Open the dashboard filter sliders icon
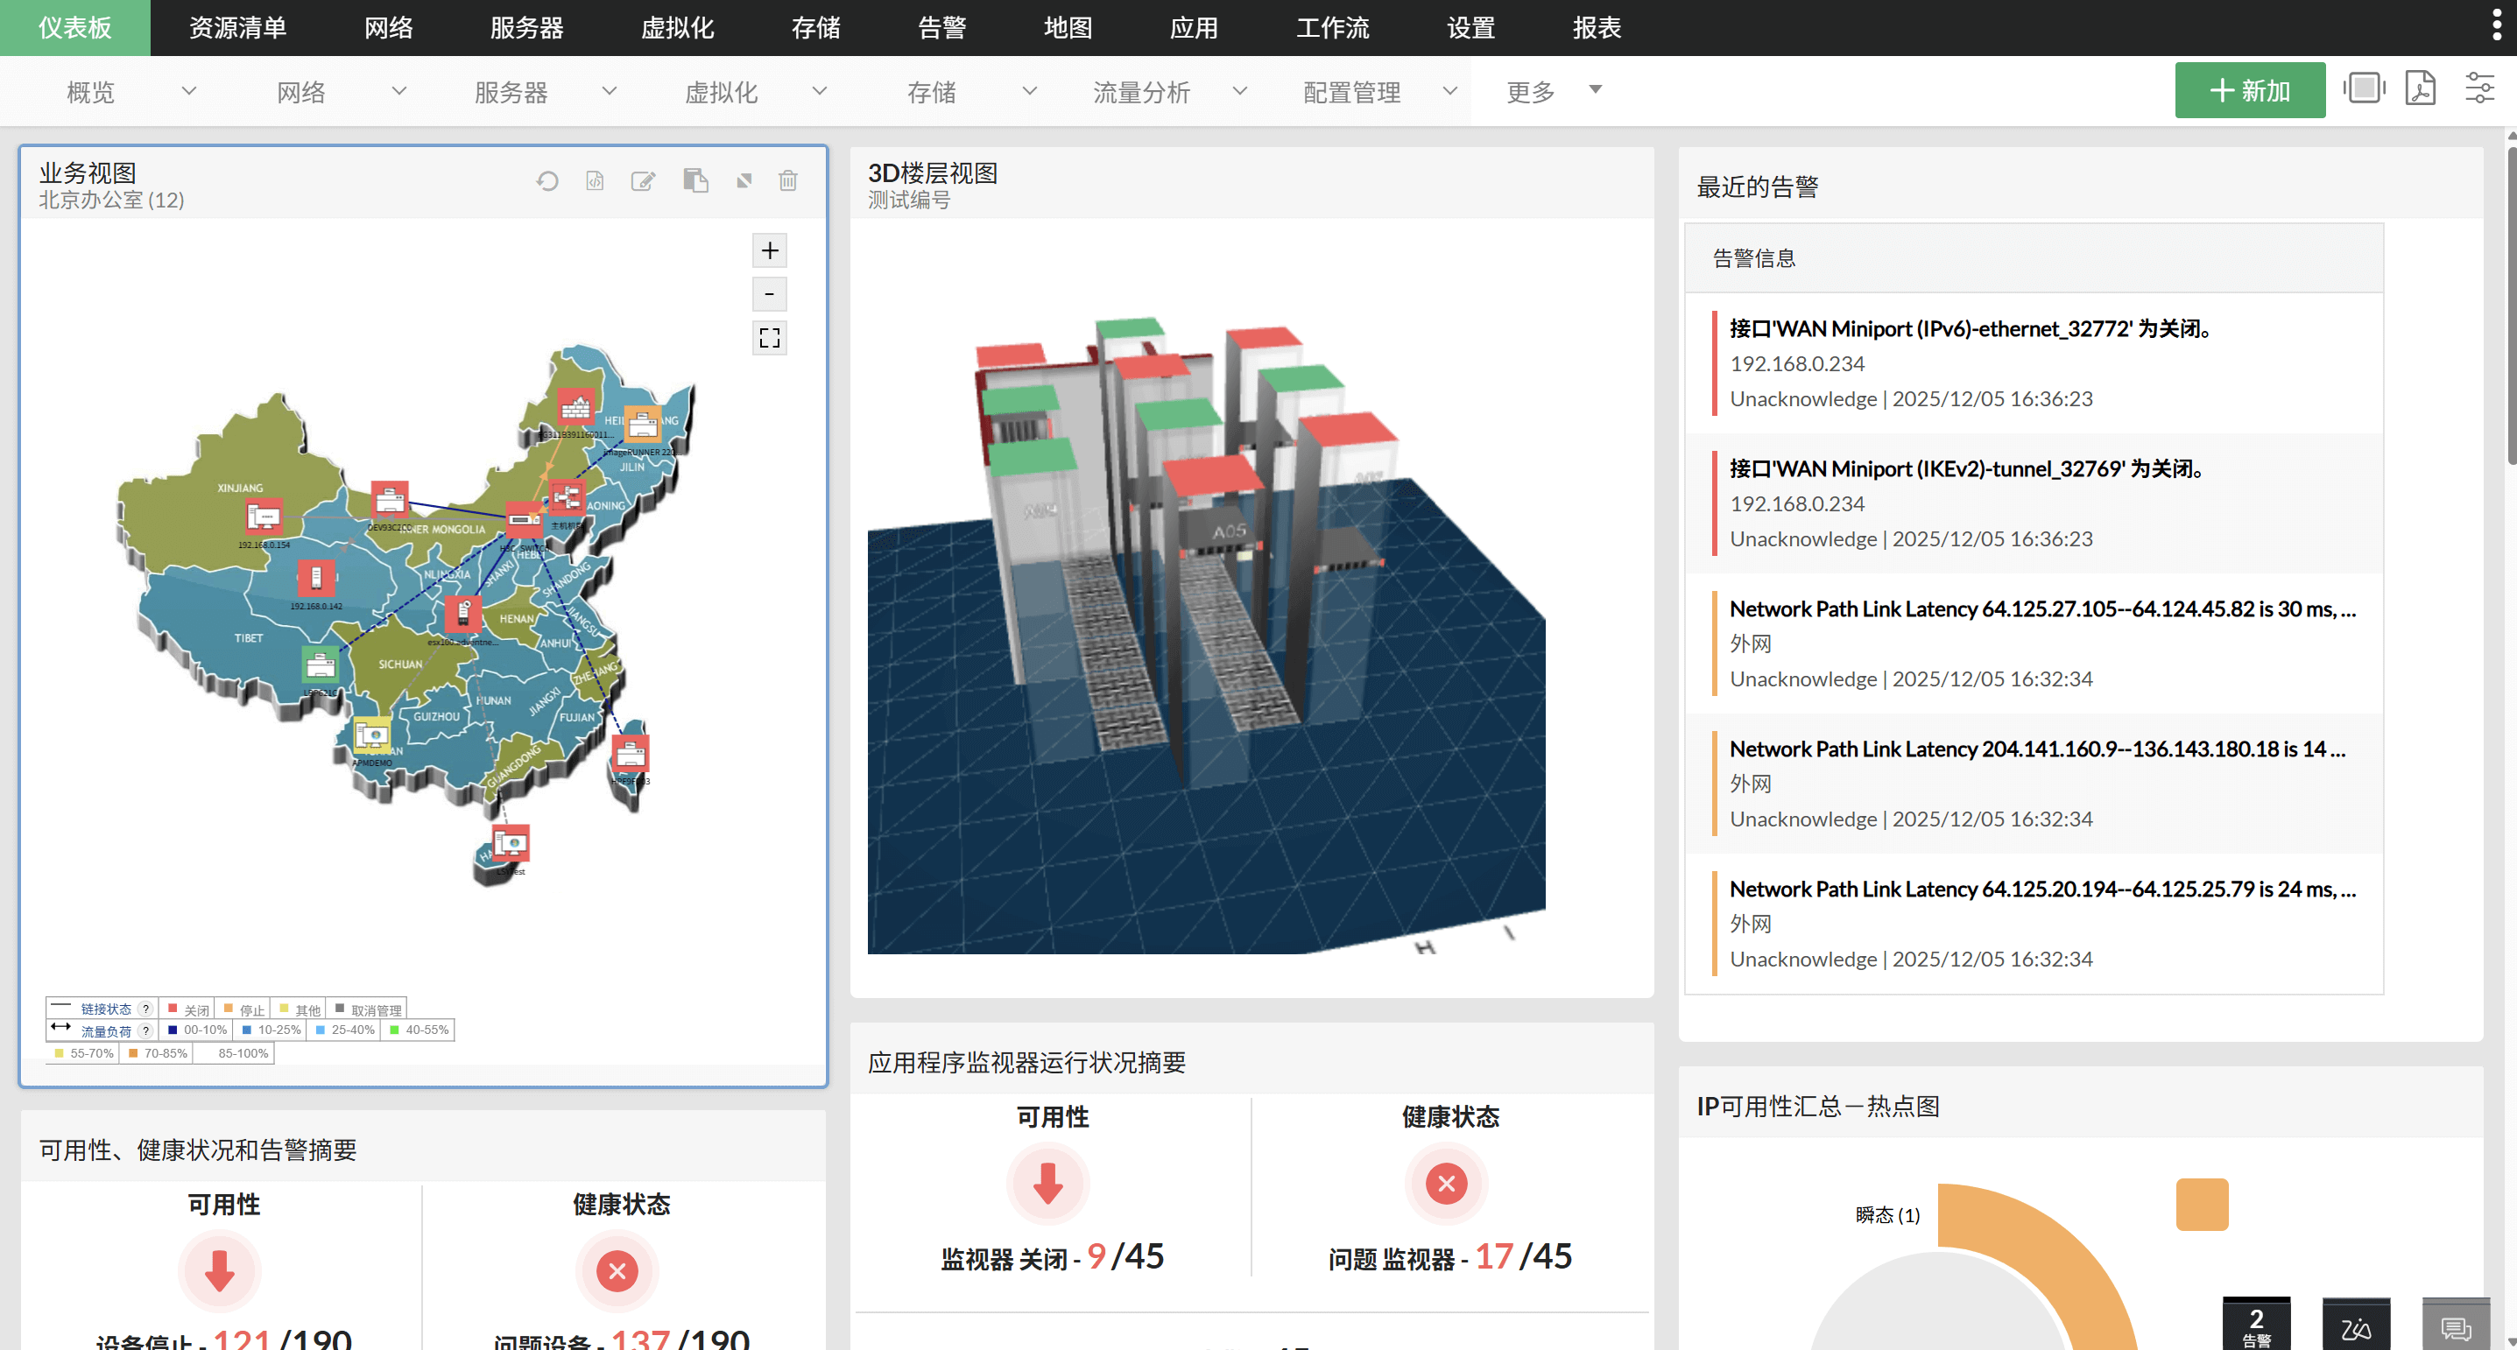The height and width of the screenshot is (1350, 2517). click(2478, 89)
